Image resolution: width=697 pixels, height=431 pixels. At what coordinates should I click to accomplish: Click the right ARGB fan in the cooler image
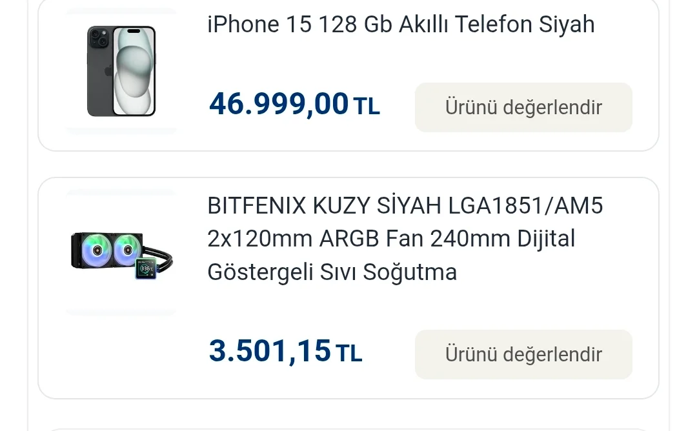tap(128, 250)
